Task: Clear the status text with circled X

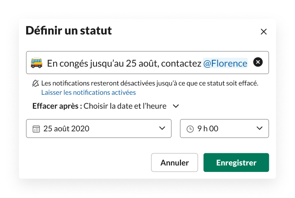Action: click(258, 62)
